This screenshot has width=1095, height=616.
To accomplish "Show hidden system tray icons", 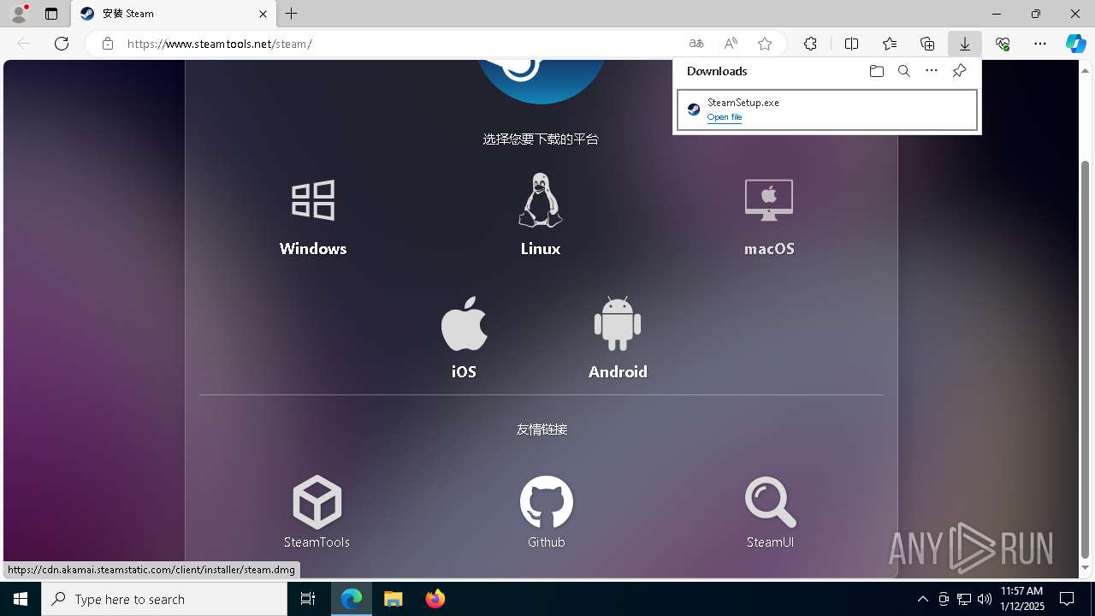I will pyautogui.click(x=922, y=599).
